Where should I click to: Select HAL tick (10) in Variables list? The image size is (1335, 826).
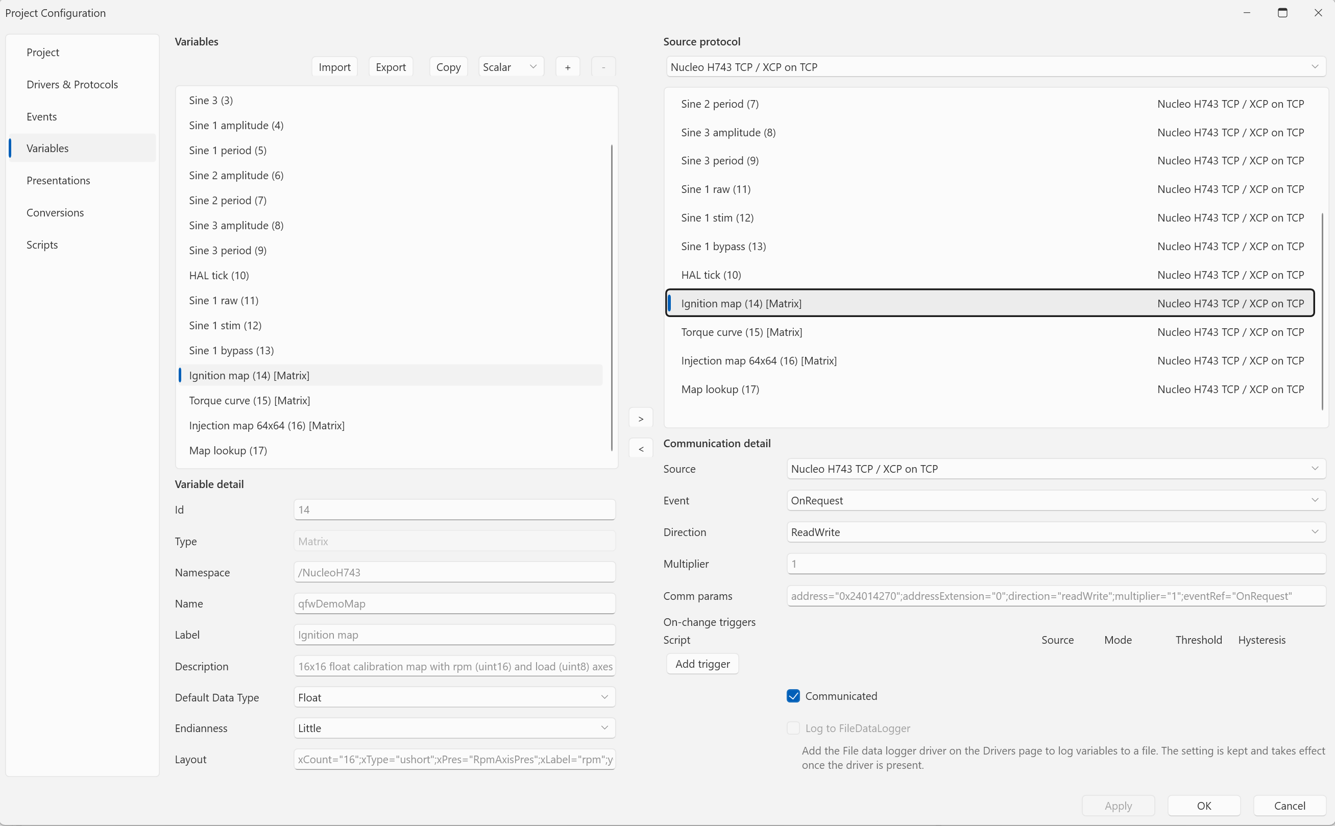click(391, 275)
